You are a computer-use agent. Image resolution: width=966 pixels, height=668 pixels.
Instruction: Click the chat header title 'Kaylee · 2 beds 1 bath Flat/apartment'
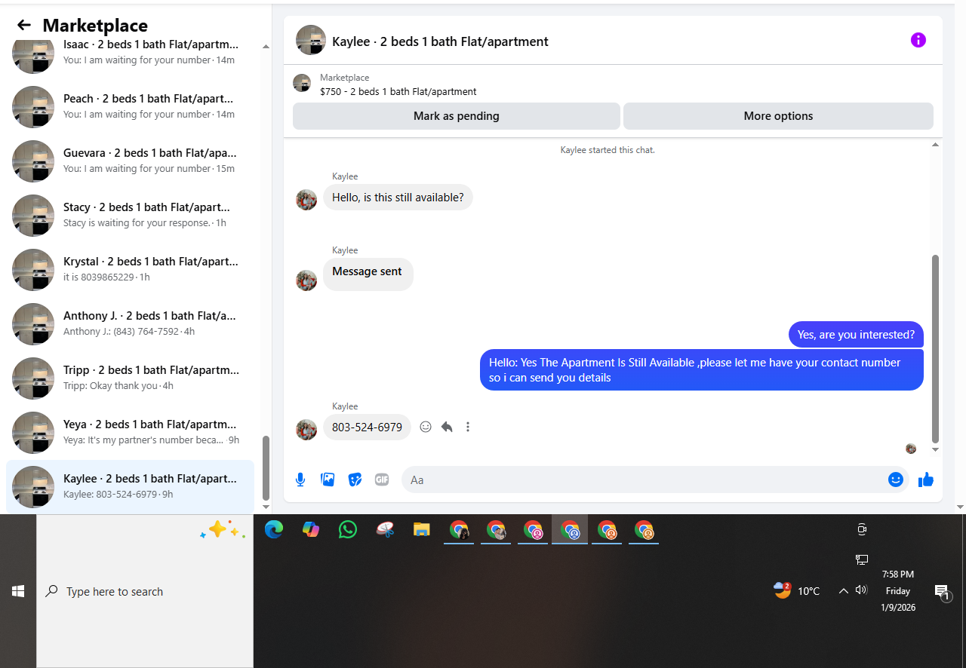[440, 41]
